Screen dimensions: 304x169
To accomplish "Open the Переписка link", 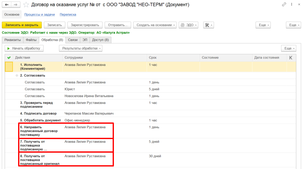I will click(x=68, y=15).
